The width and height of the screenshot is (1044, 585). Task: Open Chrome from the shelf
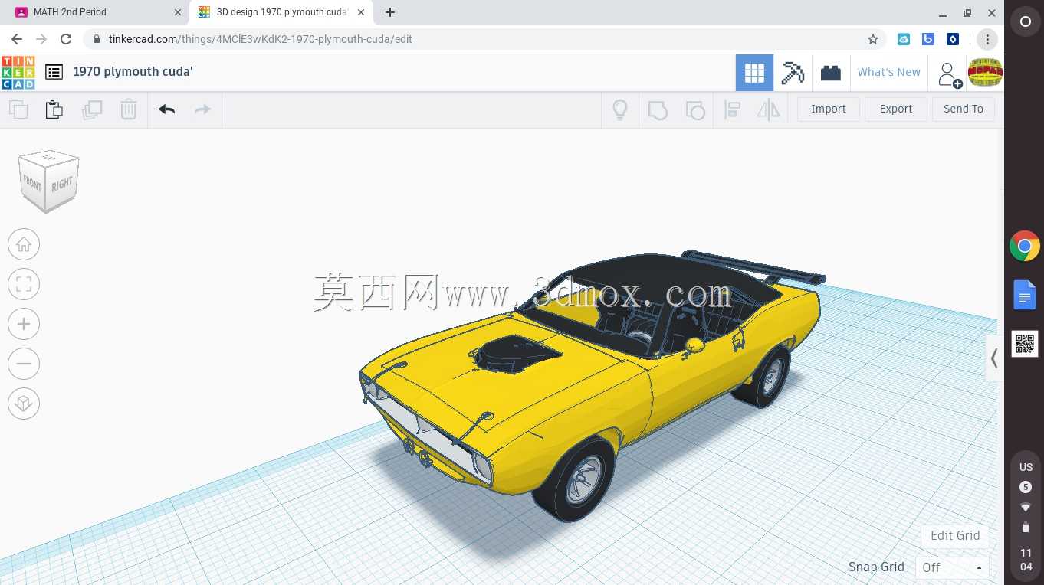tap(1025, 247)
